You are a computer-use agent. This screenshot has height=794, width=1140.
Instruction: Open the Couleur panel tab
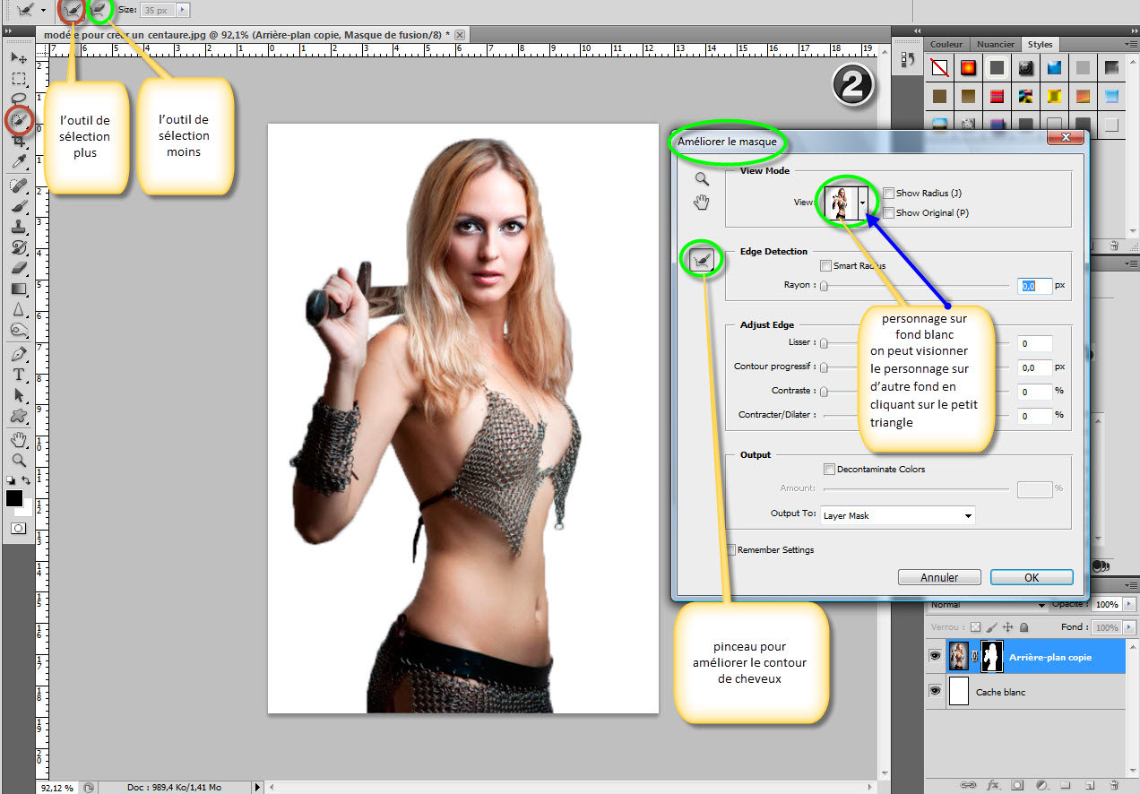point(946,44)
